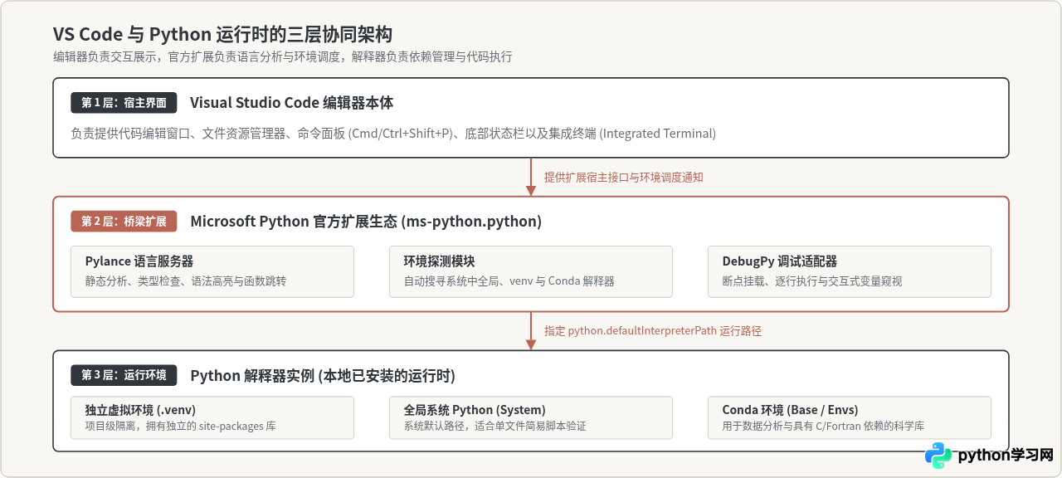
Task: Click the text '用于数据分析与具有 C/Fortran 依赖的科学库'
Action: 823,427
